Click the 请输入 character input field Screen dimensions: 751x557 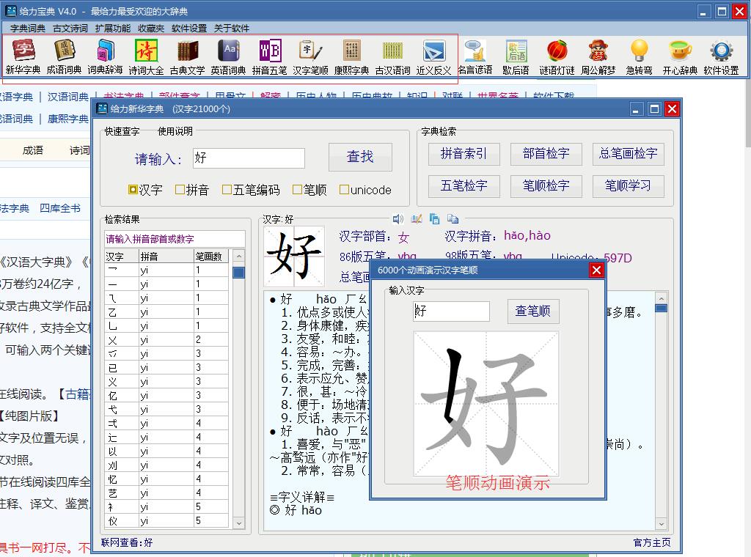pos(249,158)
